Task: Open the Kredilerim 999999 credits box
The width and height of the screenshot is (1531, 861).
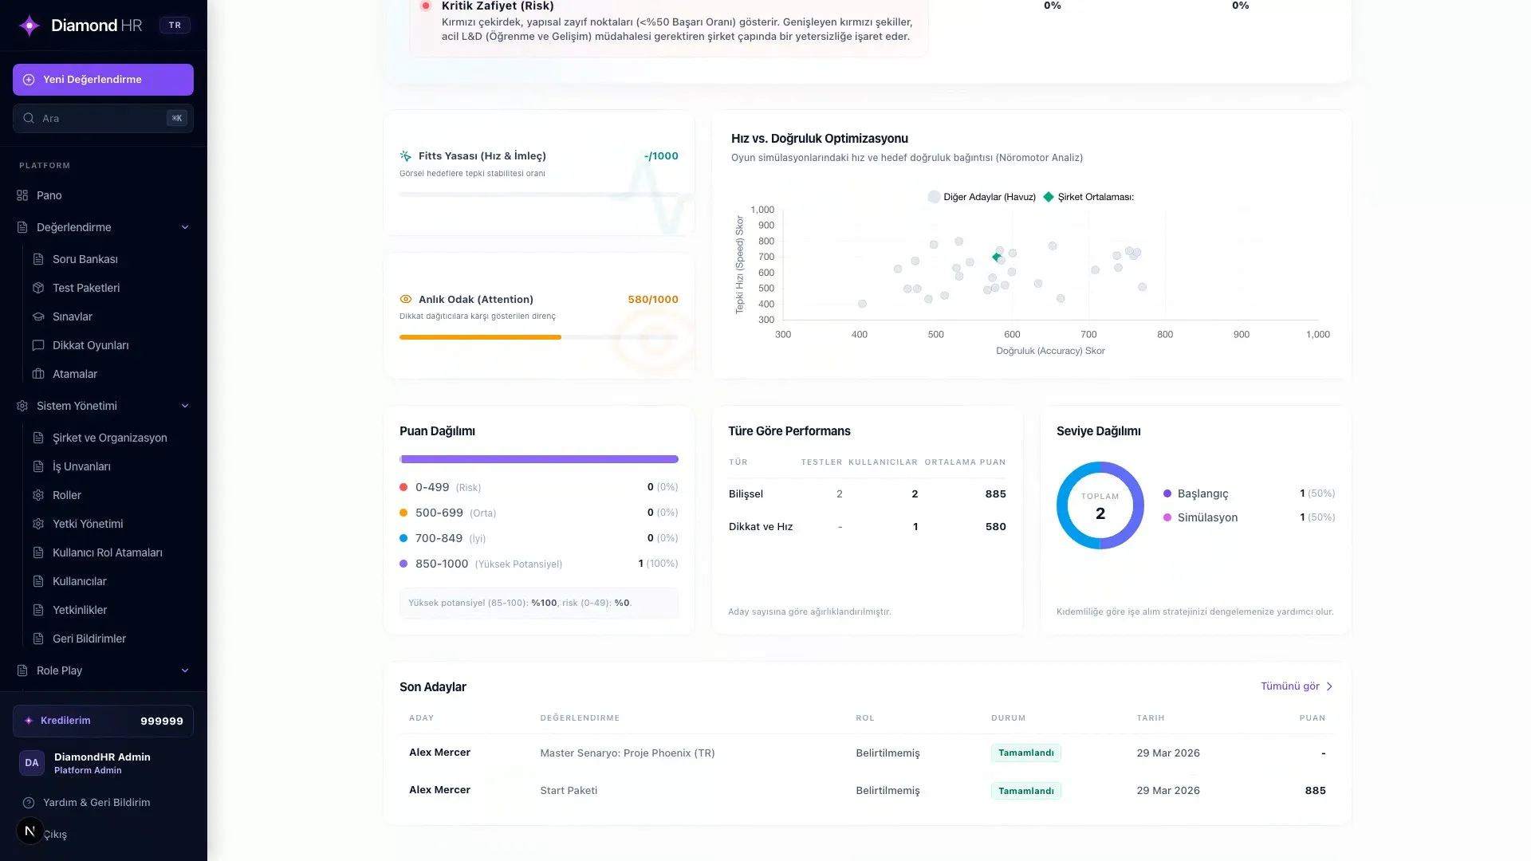Action: (x=103, y=721)
